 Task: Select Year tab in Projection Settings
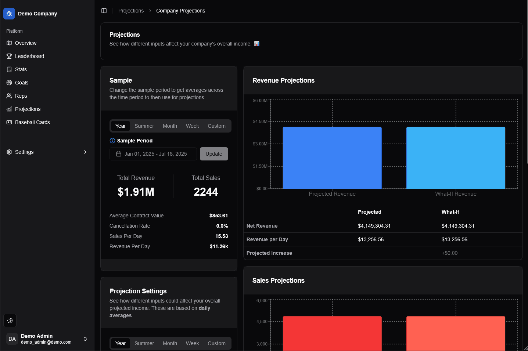121,343
